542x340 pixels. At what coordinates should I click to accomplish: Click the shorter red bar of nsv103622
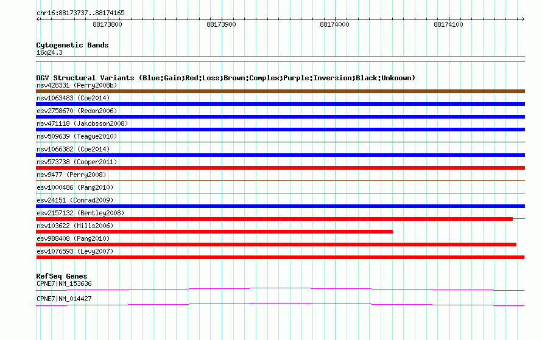click(214, 232)
